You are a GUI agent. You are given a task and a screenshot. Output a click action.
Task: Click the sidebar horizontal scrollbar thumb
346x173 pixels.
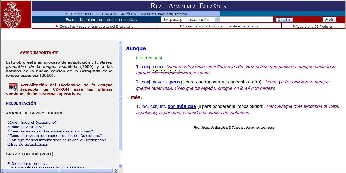pos(59,171)
